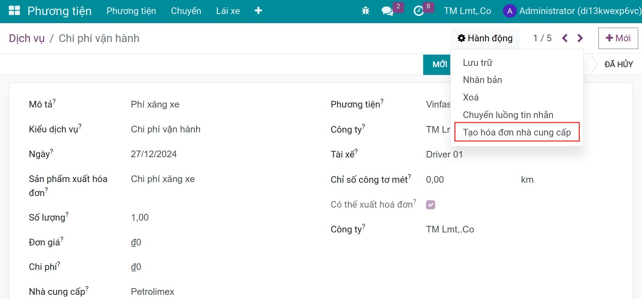Click the Kiểu dịch vụ value Chi phí vận hành

pyautogui.click(x=165, y=129)
